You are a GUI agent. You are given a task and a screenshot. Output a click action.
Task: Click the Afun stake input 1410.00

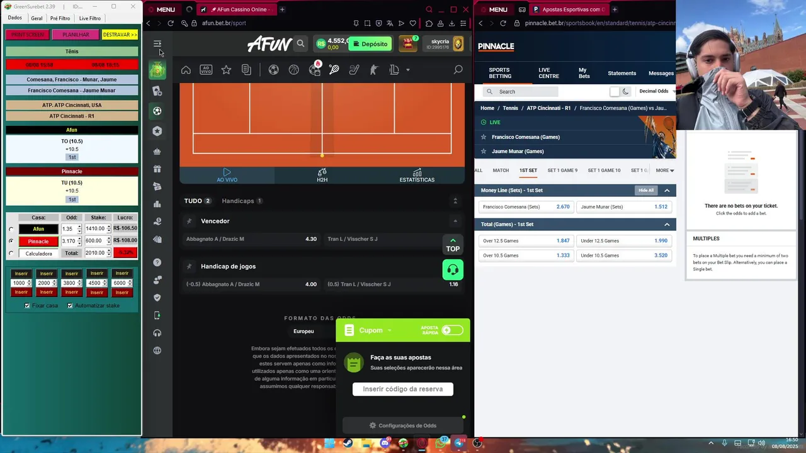coord(96,229)
